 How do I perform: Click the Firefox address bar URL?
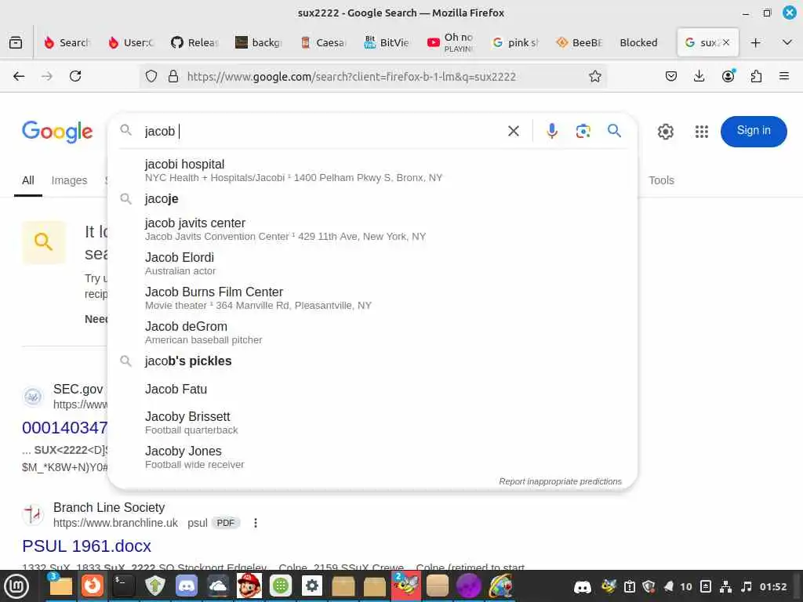pos(351,76)
